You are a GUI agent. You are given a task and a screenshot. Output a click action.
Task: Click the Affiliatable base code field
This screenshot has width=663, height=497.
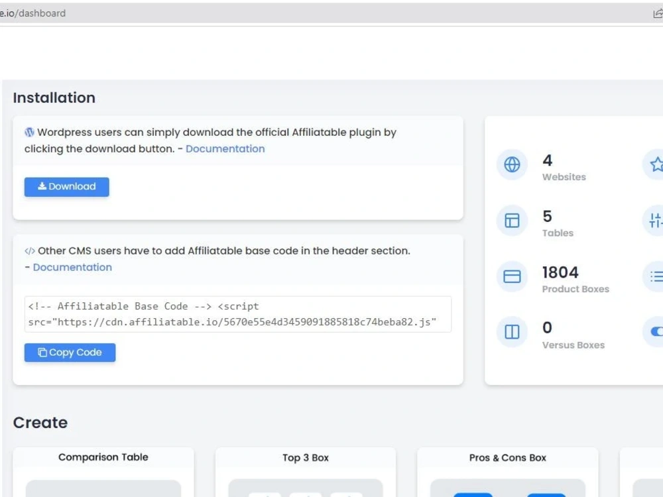(237, 314)
